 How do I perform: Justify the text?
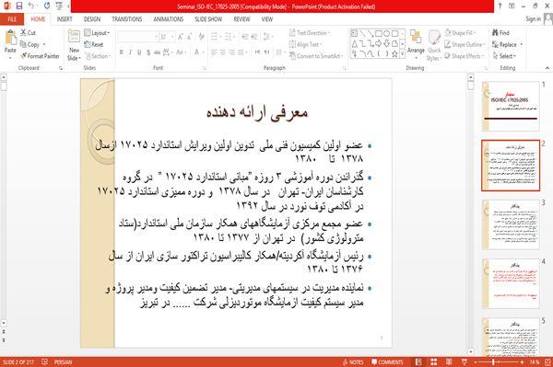click(x=241, y=52)
